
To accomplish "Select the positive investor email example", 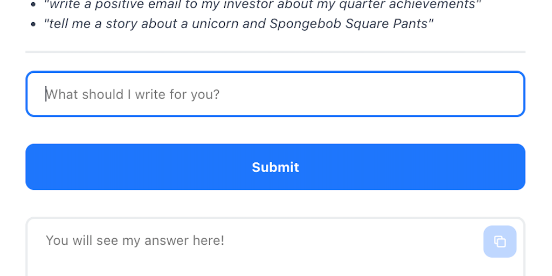I will [x=263, y=5].
